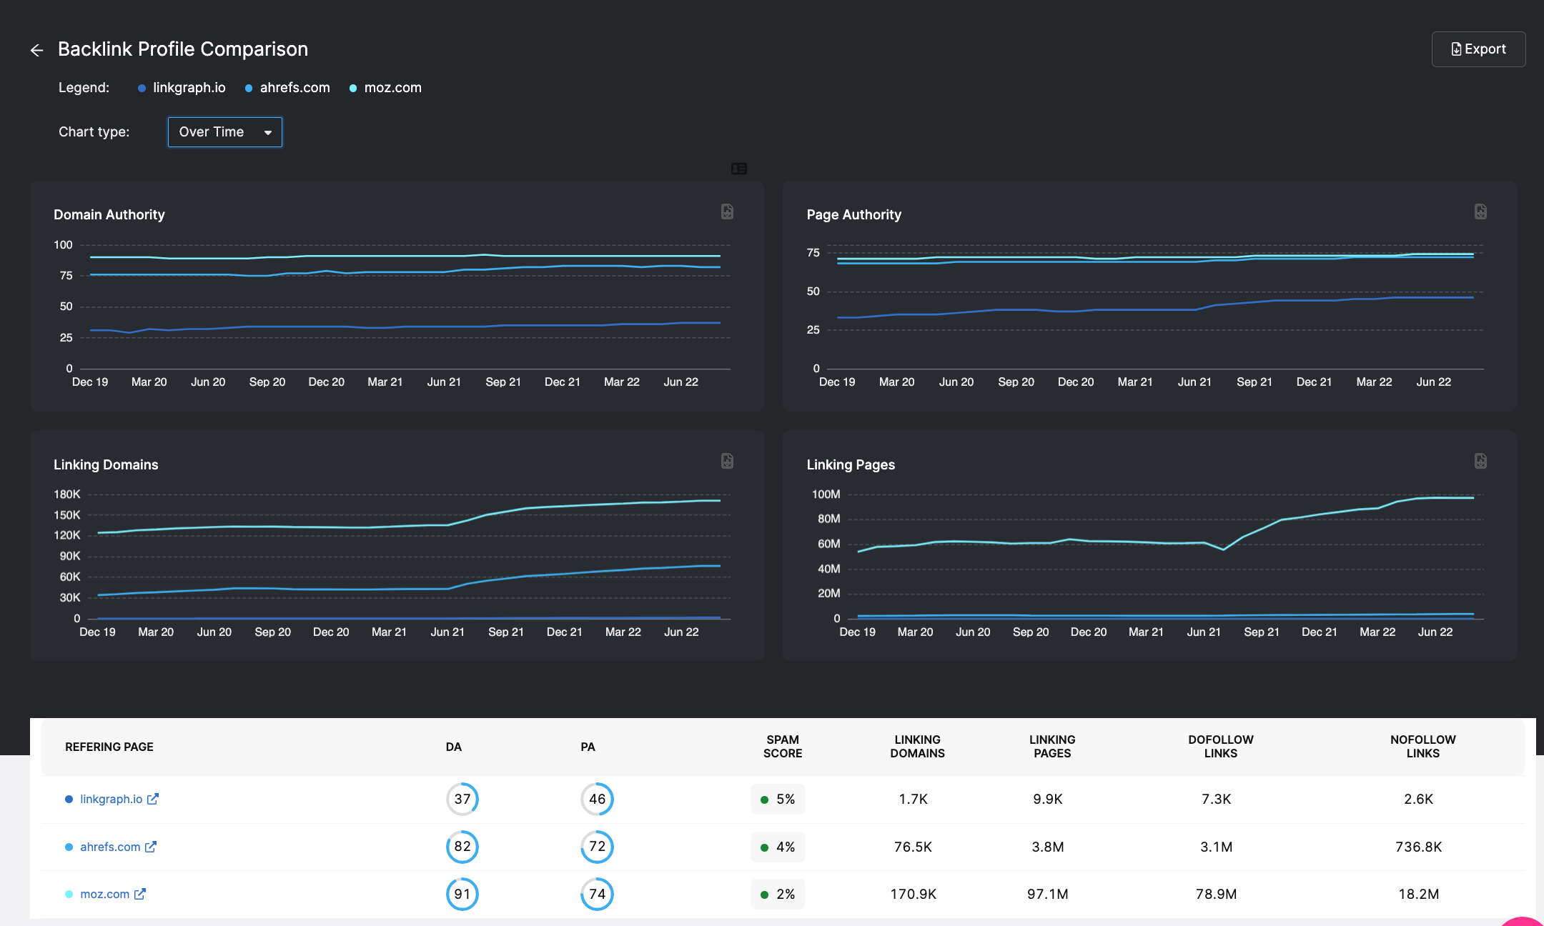Viewport: 1544px width, 926px height.
Task: Click the Linking Pages chart title
Action: point(851,464)
